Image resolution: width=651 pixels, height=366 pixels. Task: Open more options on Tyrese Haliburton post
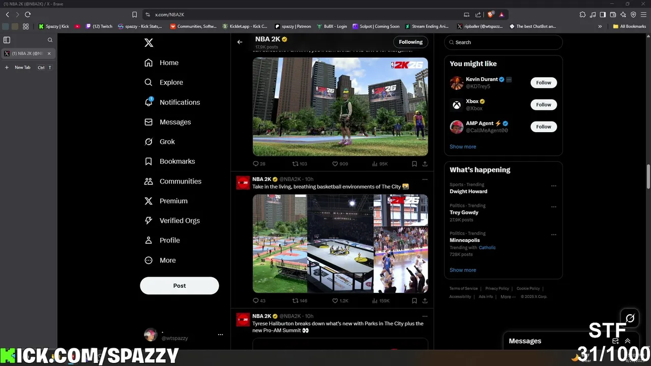425,316
